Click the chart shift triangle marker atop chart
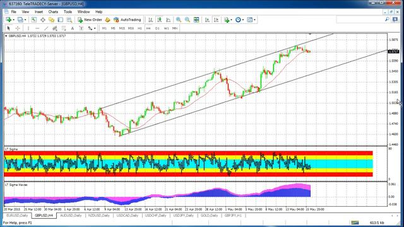 [x=310, y=33]
